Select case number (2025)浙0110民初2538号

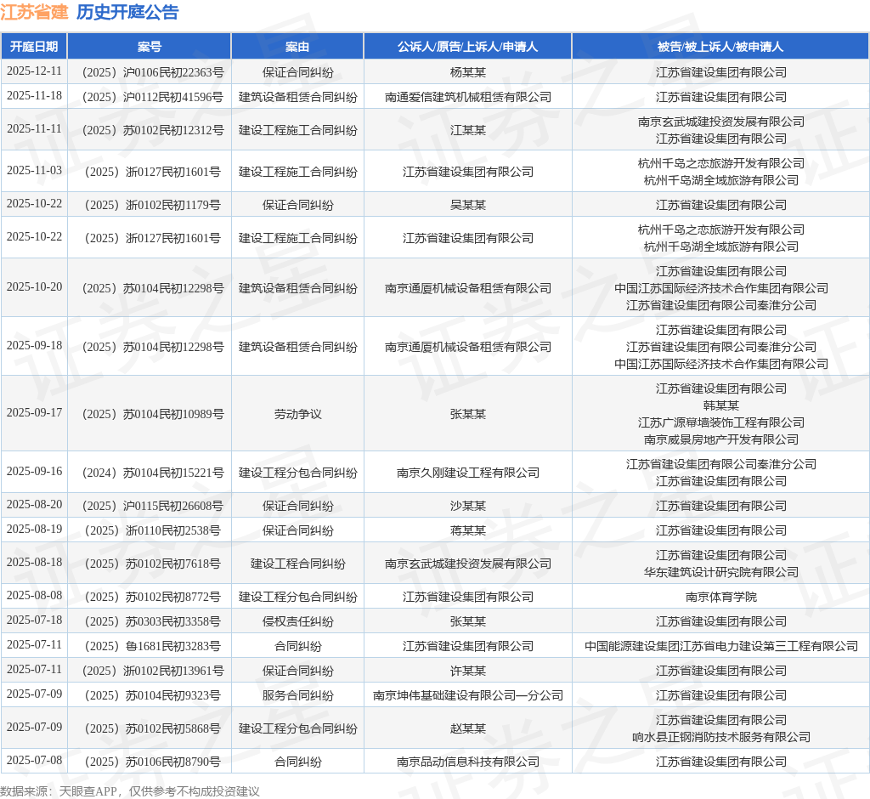coord(153,530)
